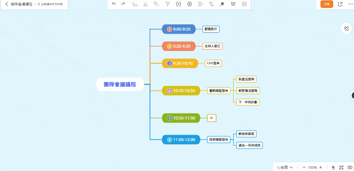Screen dimensions: 354x171
Task: Select the 技術總監發言 subtopic
Action: (219, 140)
